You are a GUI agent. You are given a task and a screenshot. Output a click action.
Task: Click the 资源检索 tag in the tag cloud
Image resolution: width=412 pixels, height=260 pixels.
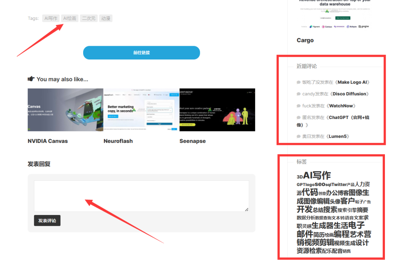pos(309,250)
